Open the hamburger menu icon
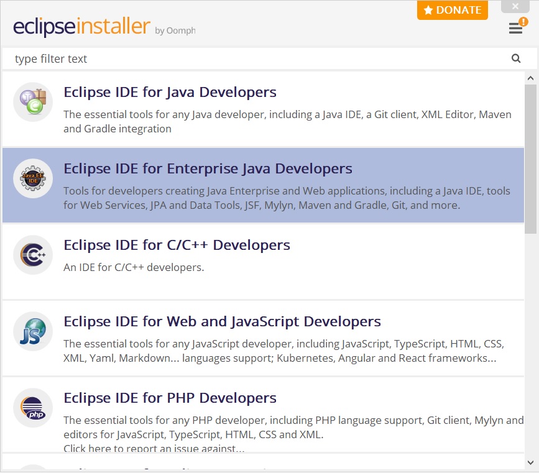This screenshot has width=539, height=473. click(515, 28)
